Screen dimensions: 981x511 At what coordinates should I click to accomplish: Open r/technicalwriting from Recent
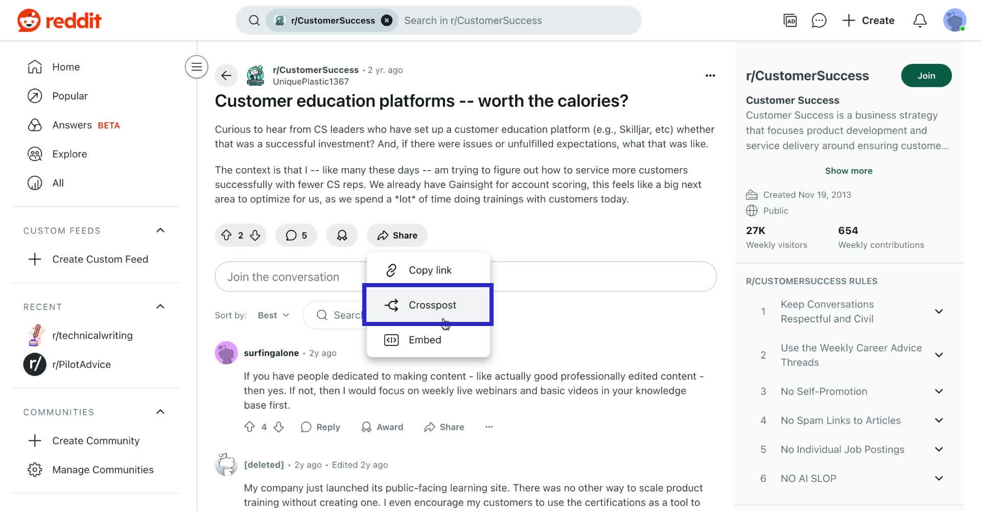[92, 335]
